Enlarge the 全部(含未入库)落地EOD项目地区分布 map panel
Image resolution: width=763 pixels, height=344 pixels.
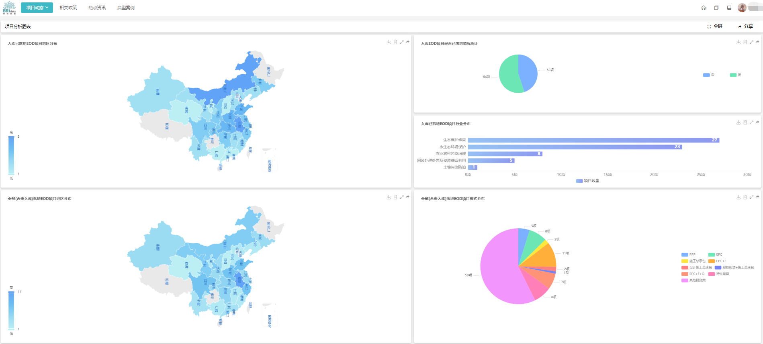(401, 197)
